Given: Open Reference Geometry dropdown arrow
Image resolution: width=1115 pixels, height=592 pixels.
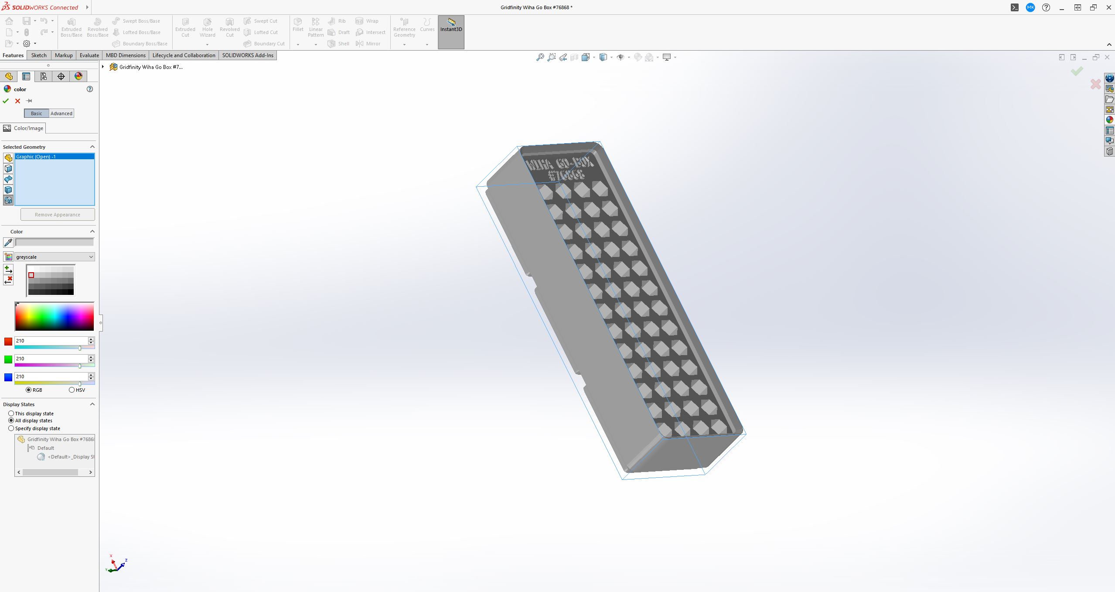Looking at the screenshot, I should coord(404,44).
